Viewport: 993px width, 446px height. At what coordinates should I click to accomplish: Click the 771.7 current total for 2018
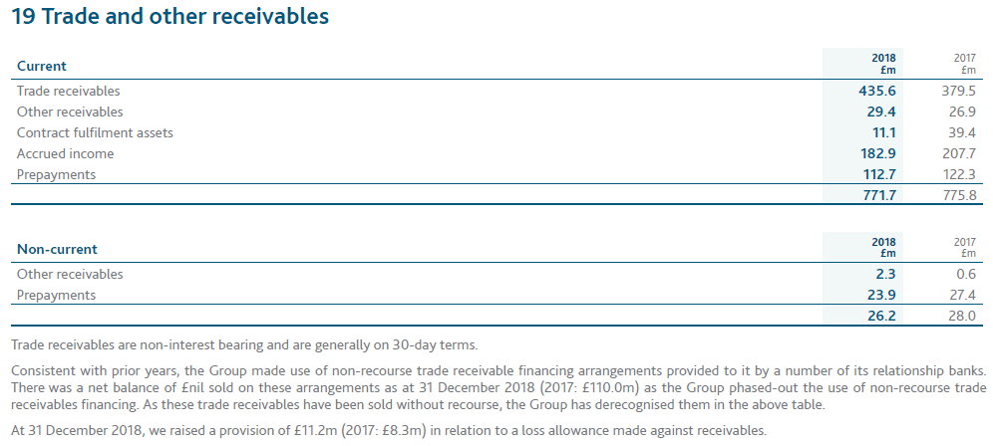point(879,196)
